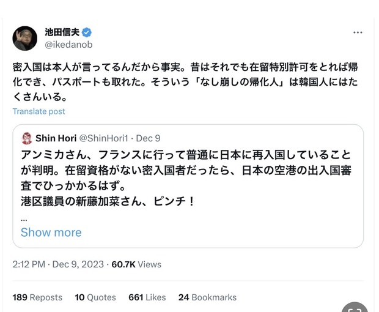Open Shin Hori's small profile avatar
This screenshot has width=379, height=312.
(26, 138)
